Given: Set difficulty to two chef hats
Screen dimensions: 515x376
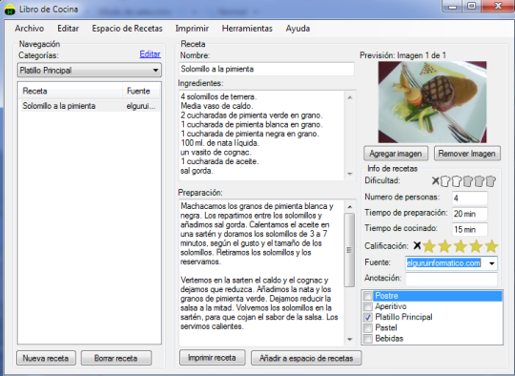Looking at the screenshot, I should pyautogui.click(x=456, y=180).
